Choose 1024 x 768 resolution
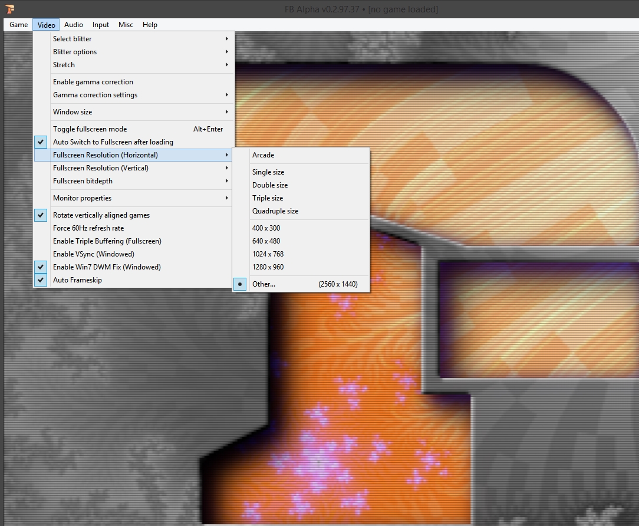Screen dimensions: 639x526 [301, 254]
